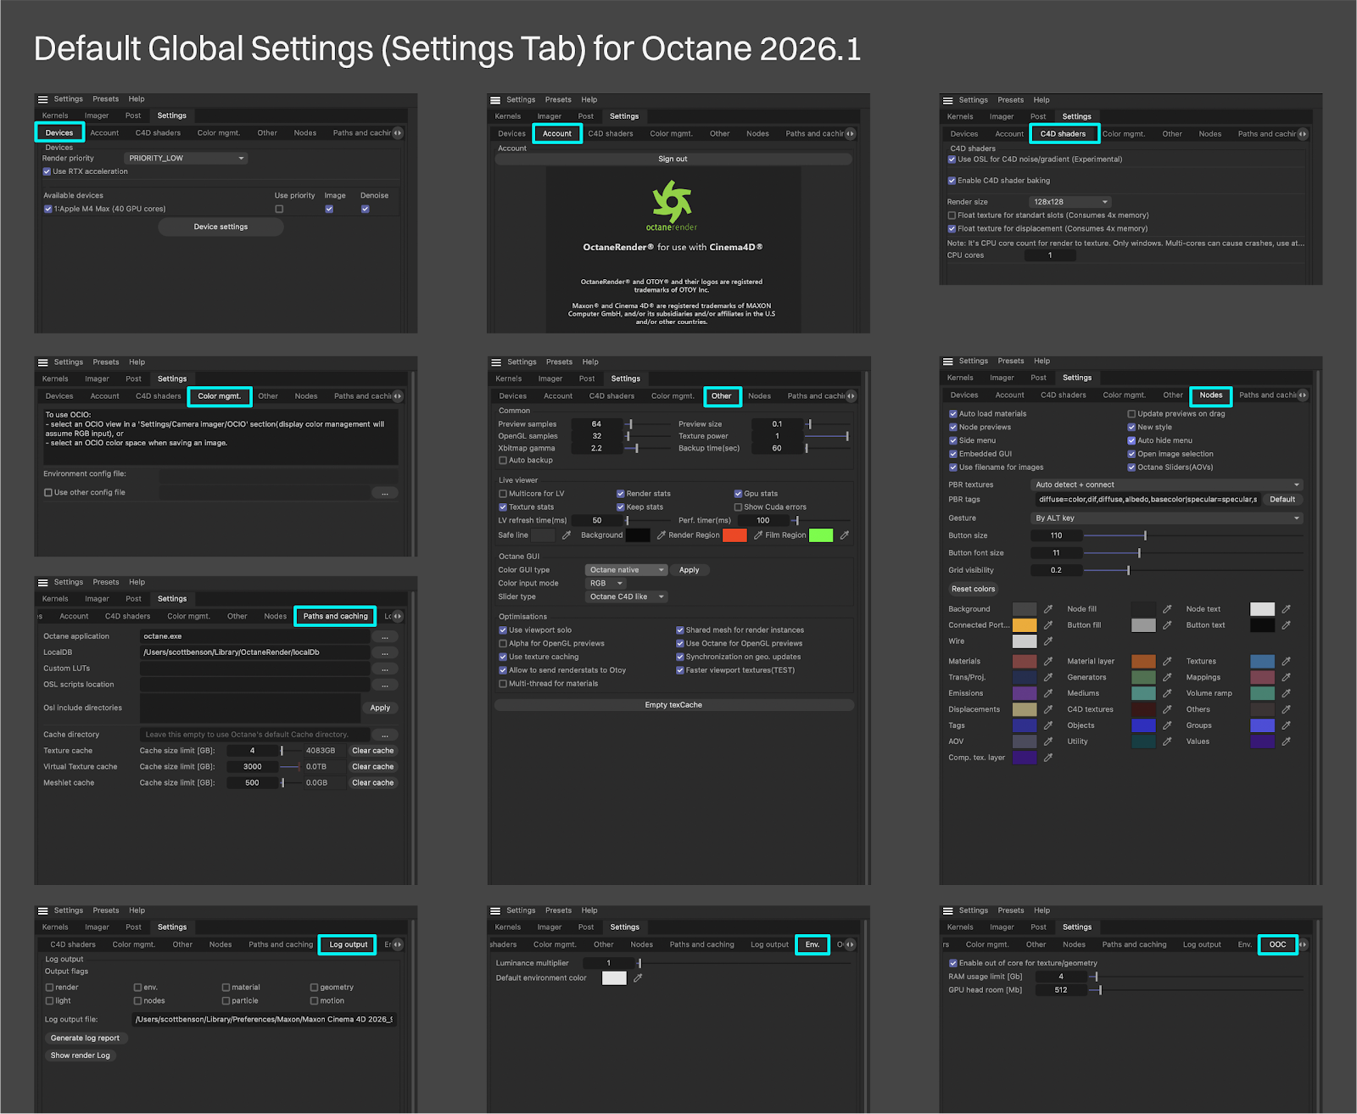Click the eyedropper next to Wire color
The height and width of the screenshot is (1114, 1357).
pyautogui.click(x=1048, y=641)
